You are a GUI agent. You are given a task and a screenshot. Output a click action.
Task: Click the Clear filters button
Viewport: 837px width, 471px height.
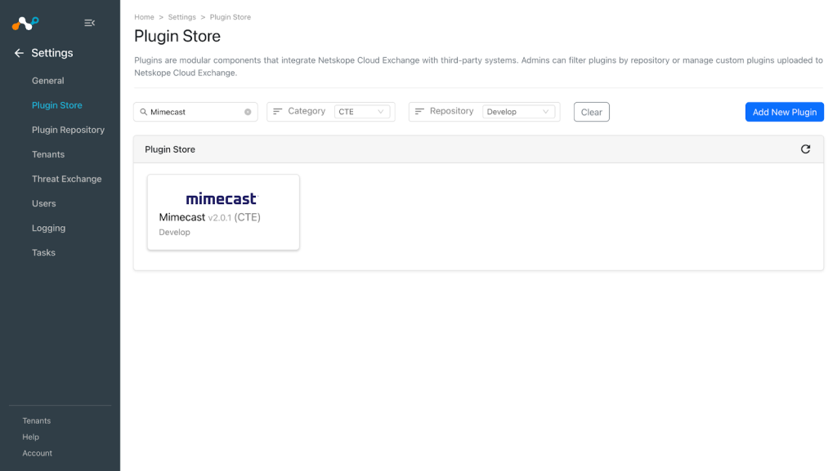click(x=592, y=112)
